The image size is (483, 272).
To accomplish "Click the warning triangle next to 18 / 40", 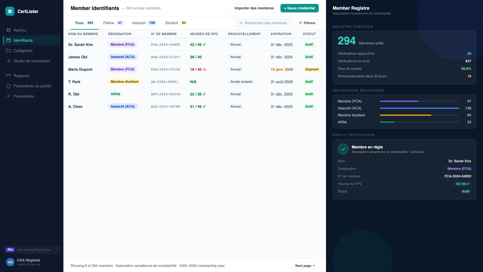I will pos(204,69).
